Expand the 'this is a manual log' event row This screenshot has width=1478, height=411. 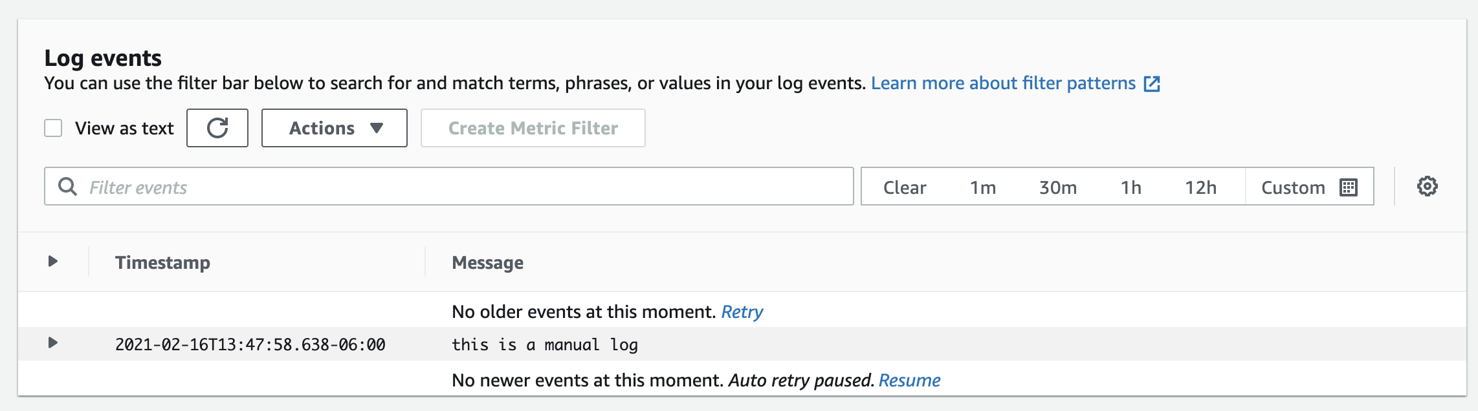[x=53, y=343]
